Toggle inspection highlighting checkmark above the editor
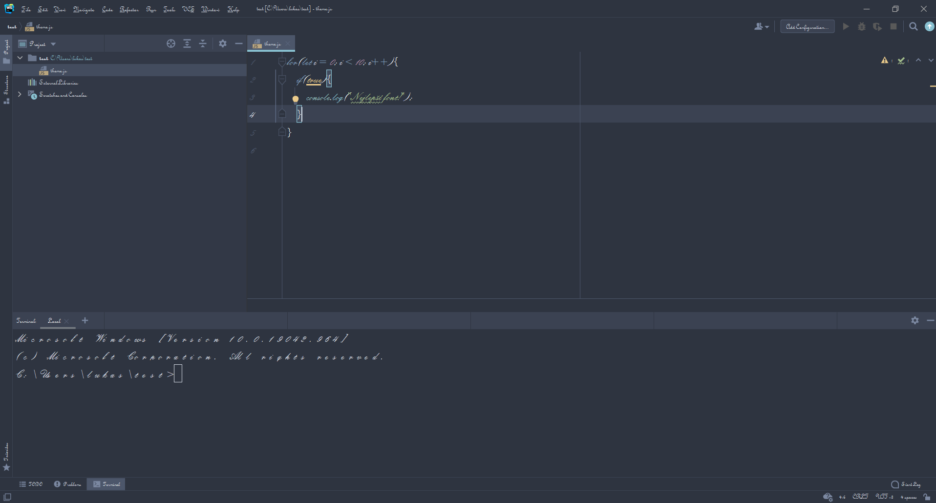Screen dimensions: 936x503 point(901,60)
